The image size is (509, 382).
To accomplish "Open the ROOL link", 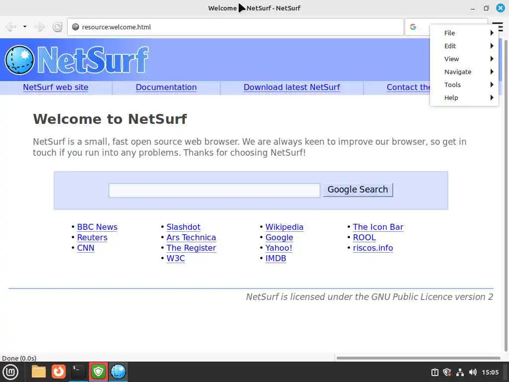I will click(x=364, y=237).
